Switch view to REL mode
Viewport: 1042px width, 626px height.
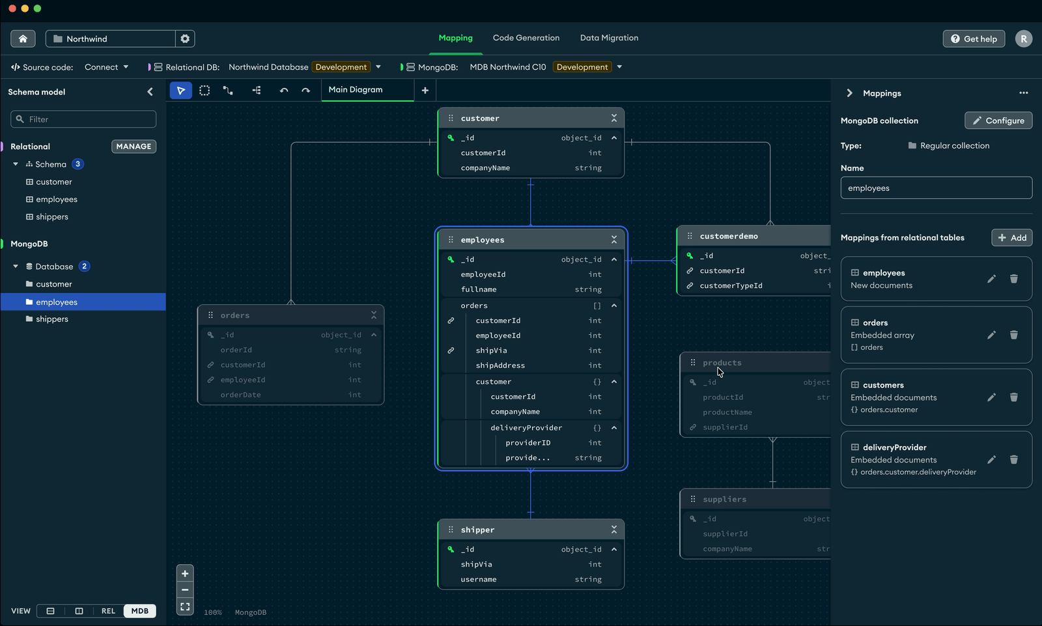108,611
